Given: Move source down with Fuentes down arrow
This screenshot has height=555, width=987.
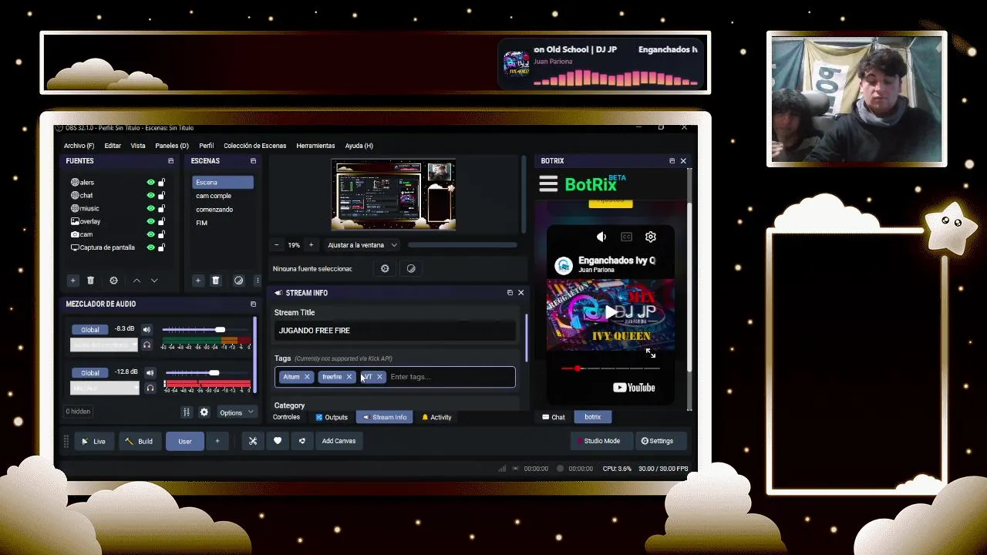Looking at the screenshot, I should tap(154, 281).
